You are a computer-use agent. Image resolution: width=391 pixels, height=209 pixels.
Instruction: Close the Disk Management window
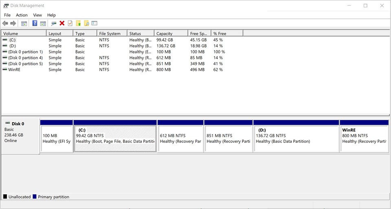pyautogui.click(x=382, y=5)
